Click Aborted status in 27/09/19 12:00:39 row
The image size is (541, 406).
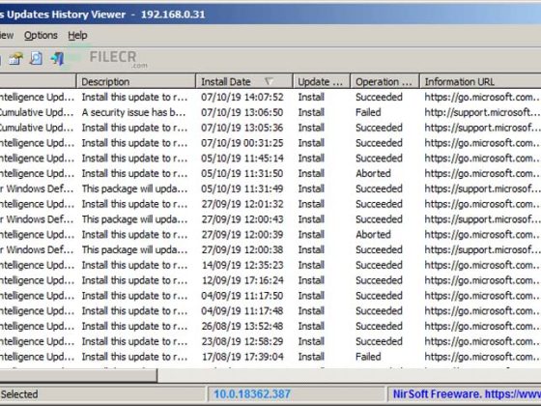tap(373, 234)
